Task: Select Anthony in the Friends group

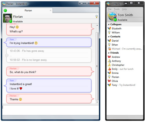Action: (x=125, y=61)
